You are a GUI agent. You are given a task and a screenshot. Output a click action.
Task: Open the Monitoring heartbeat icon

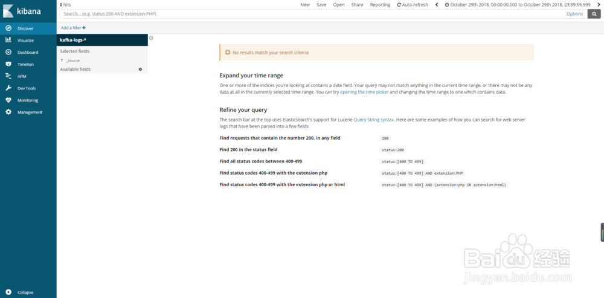click(x=8, y=100)
